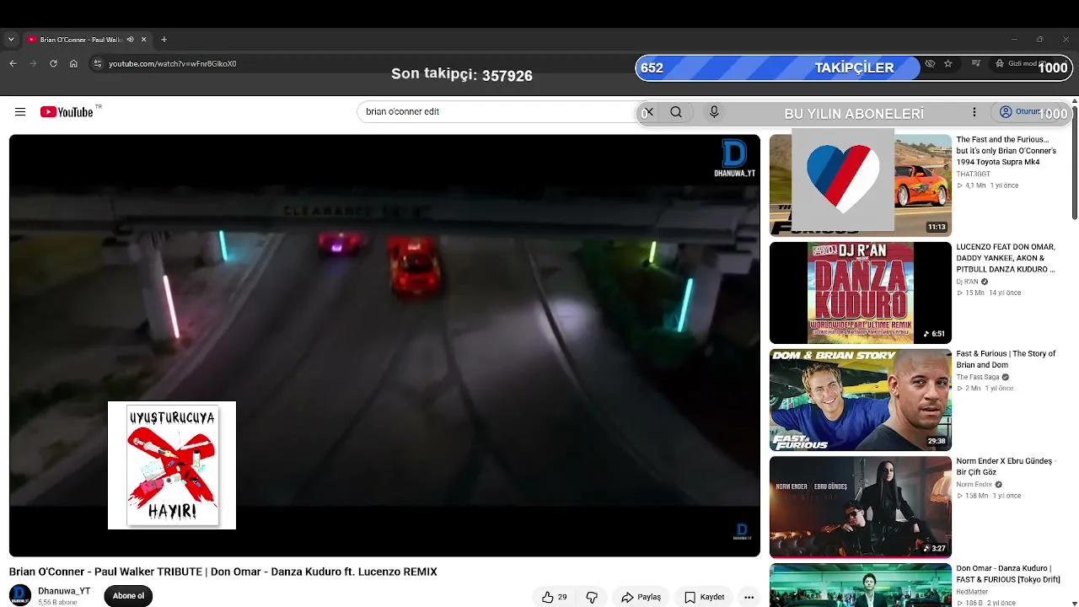The width and height of the screenshot is (1079, 607).
Task: Click the third-party cookies eye icon
Action: click(x=930, y=63)
